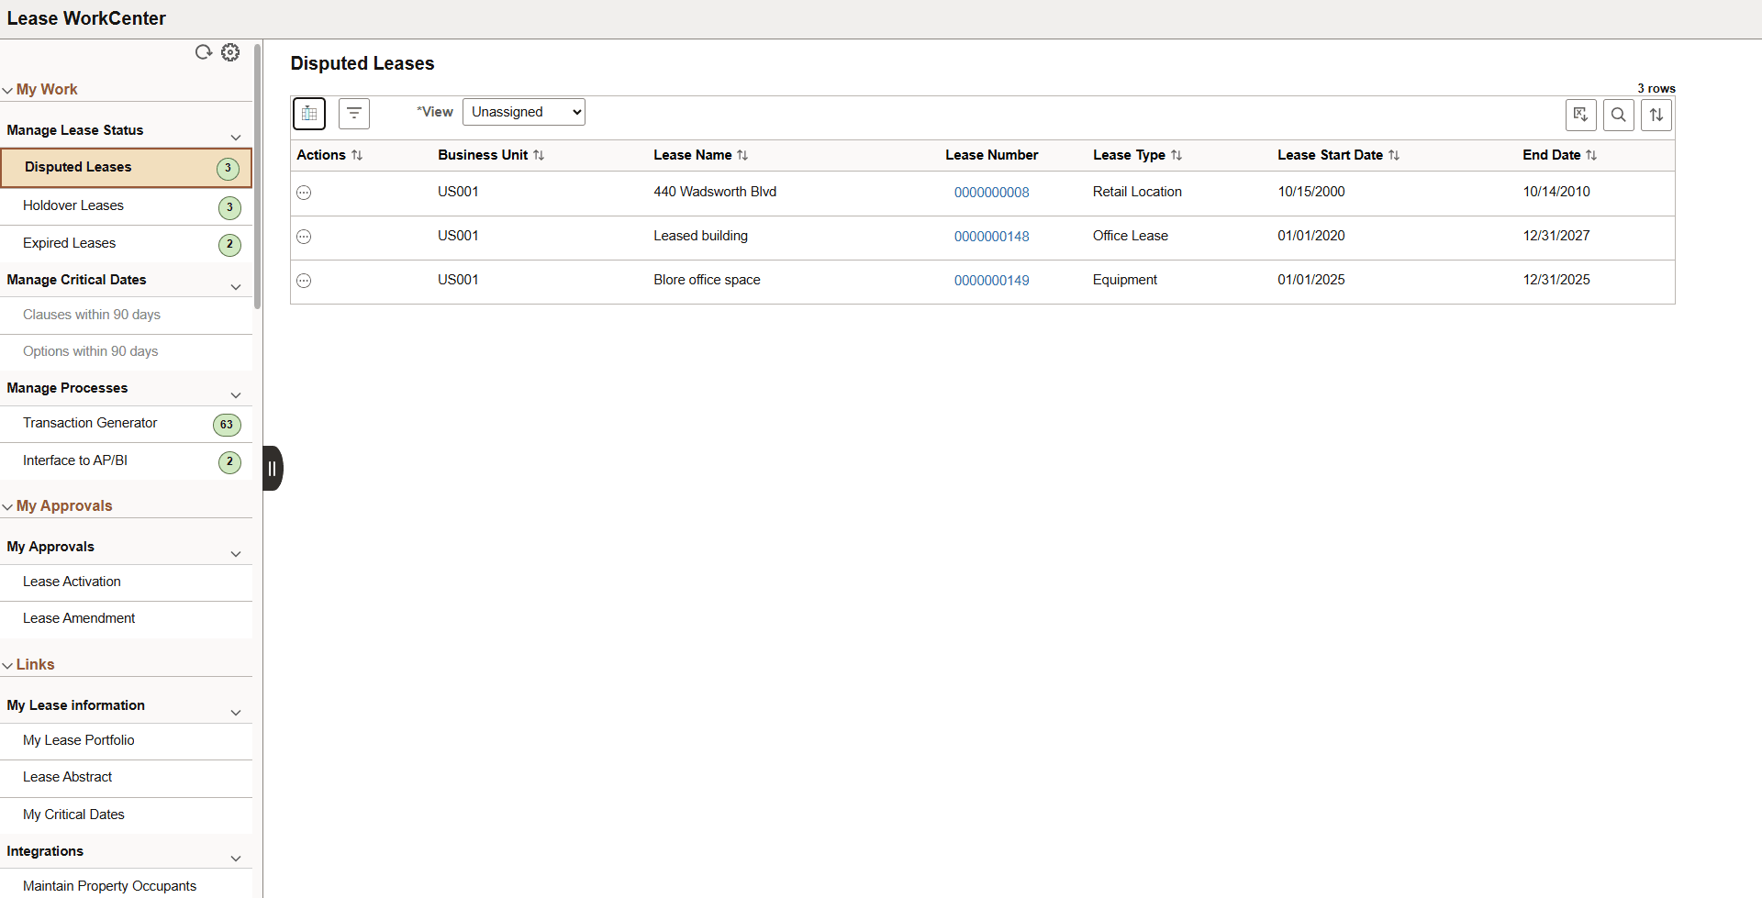Viewport: 1762px width, 898px height.
Task: Click the left panel scrollbar
Action: coord(258,174)
